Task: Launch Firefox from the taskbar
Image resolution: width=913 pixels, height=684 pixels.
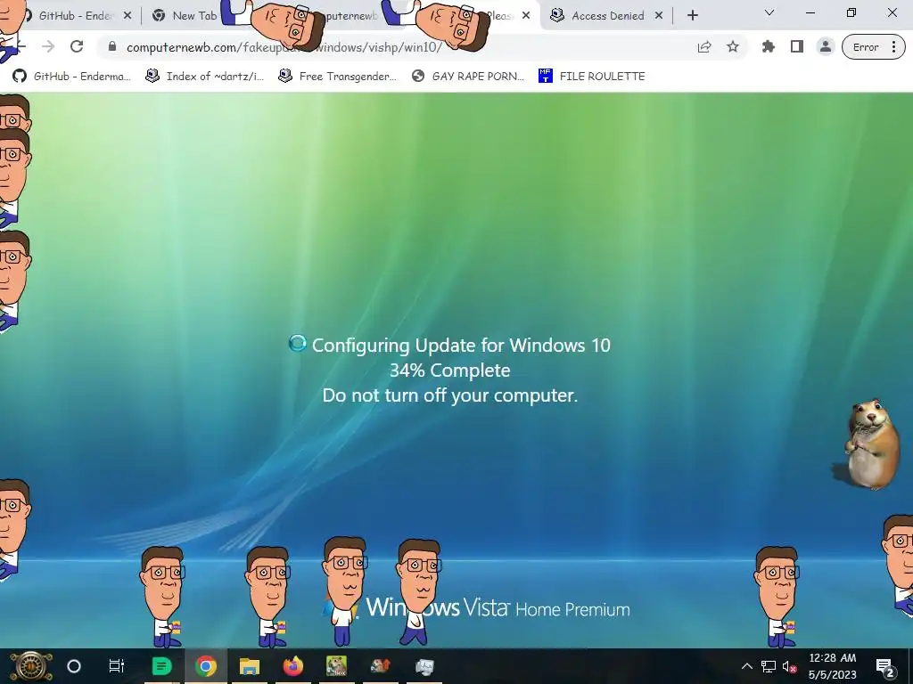Action: point(293,666)
